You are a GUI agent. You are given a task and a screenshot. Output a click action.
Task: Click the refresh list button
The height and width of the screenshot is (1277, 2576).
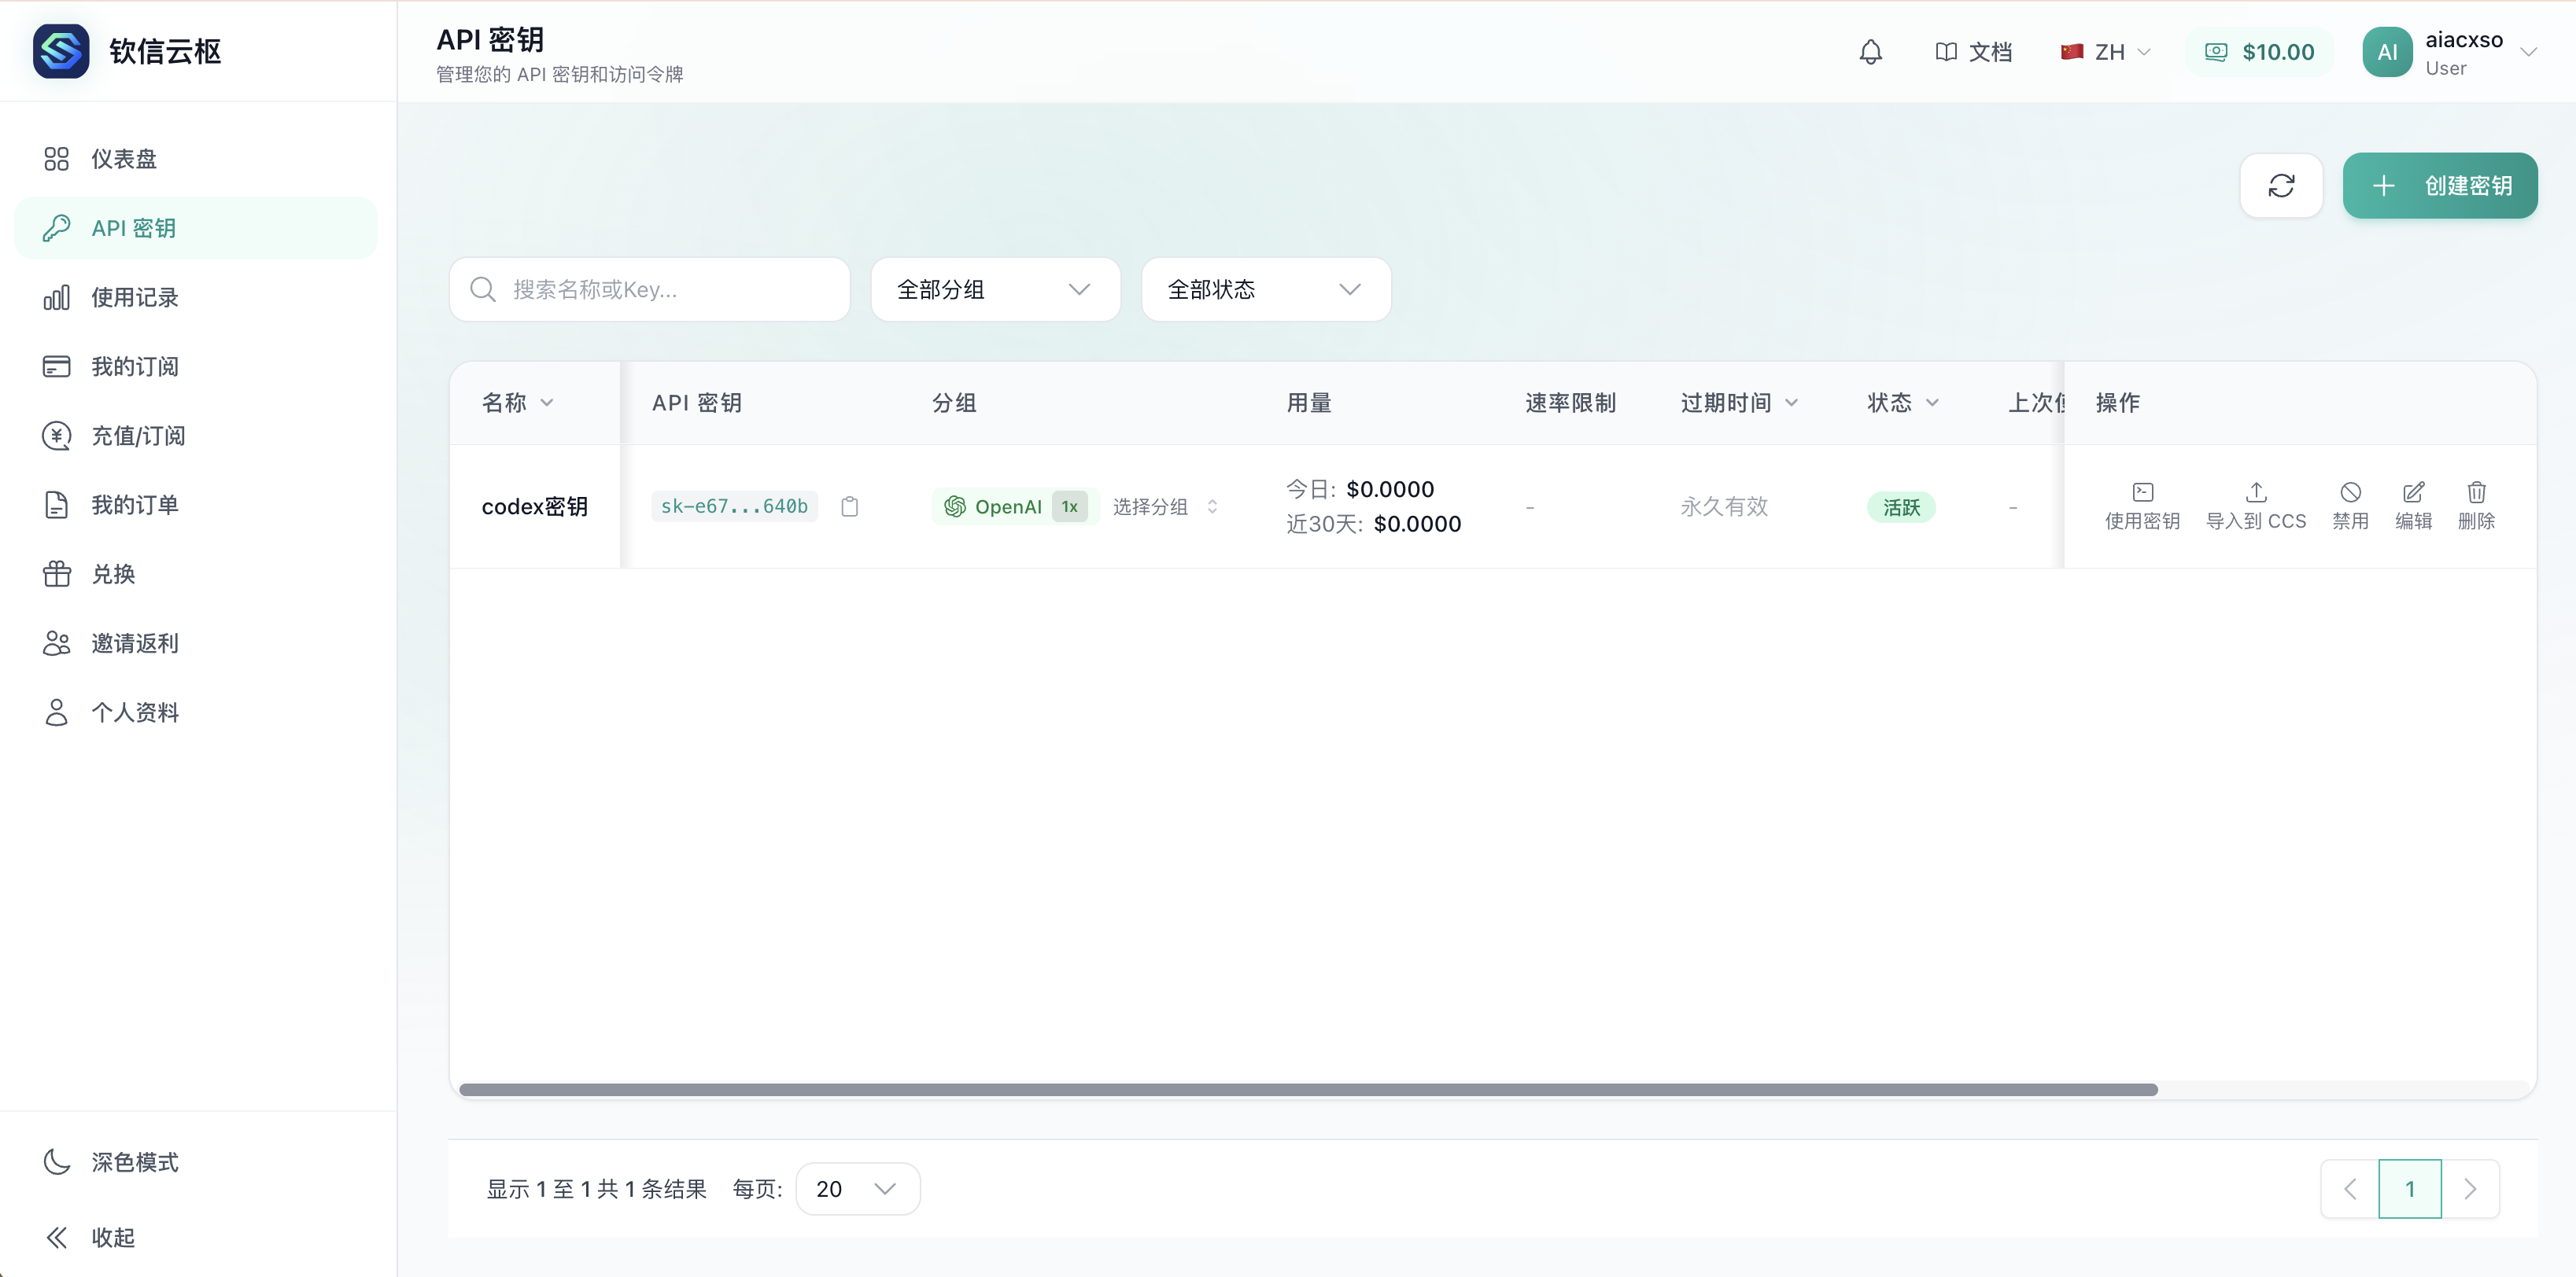pyautogui.click(x=2281, y=186)
